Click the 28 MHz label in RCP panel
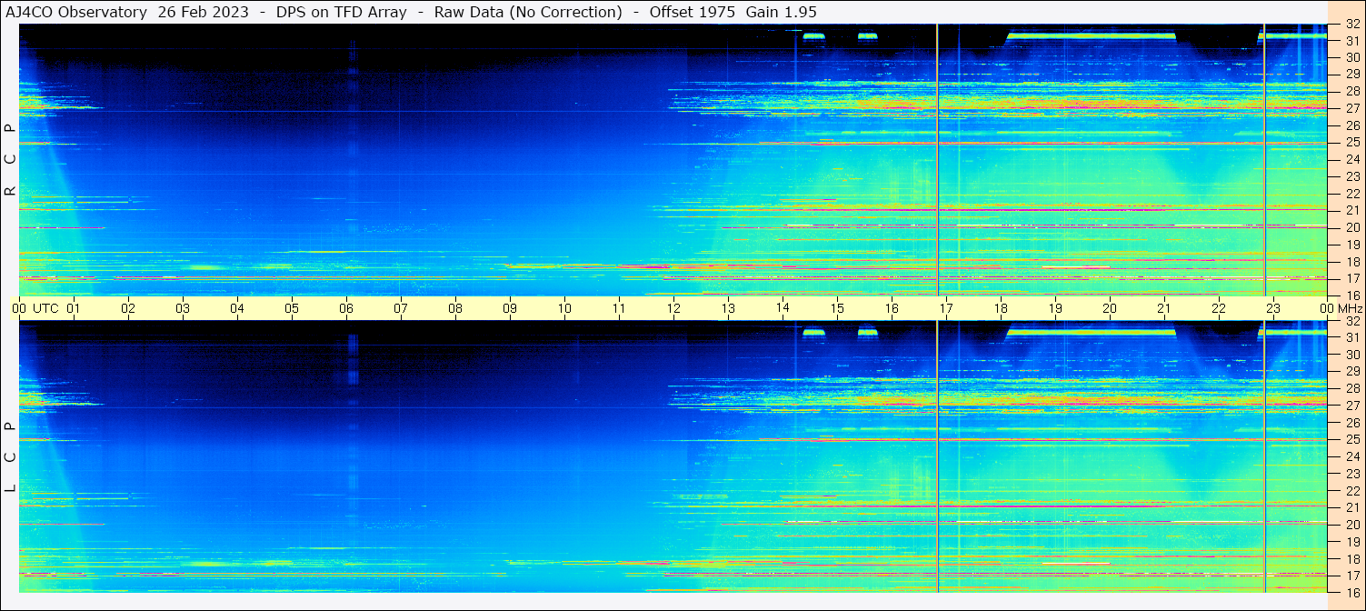Image resolution: width=1366 pixels, height=611 pixels. click(x=1352, y=91)
